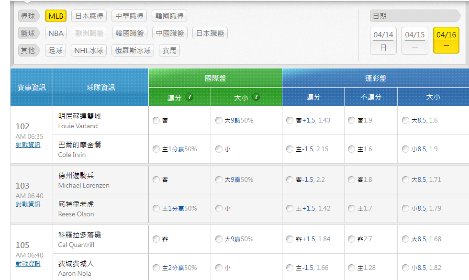Pick the 04/14 date button
Image resolution: width=469 pixels, height=280 pixels.
[383, 41]
